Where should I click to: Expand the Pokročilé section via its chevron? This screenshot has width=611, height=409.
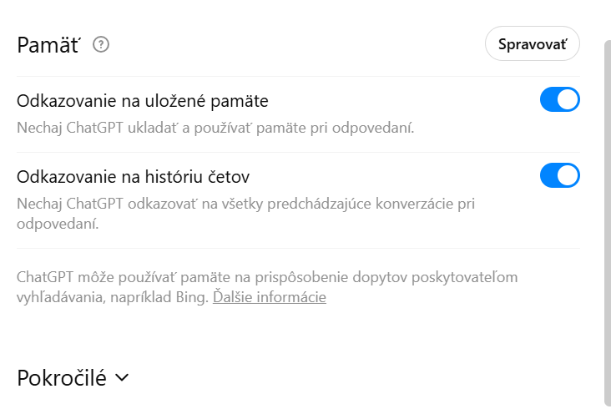122,377
